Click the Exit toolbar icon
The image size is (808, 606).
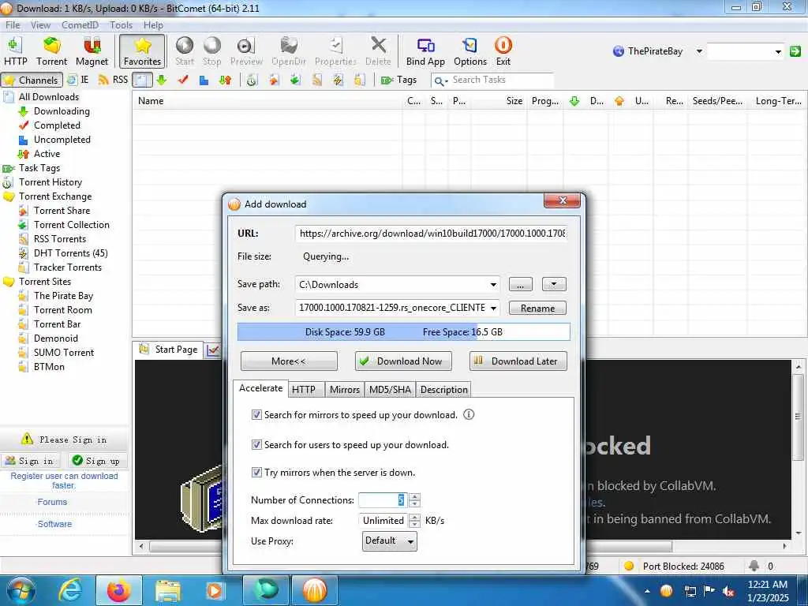point(503,51)
